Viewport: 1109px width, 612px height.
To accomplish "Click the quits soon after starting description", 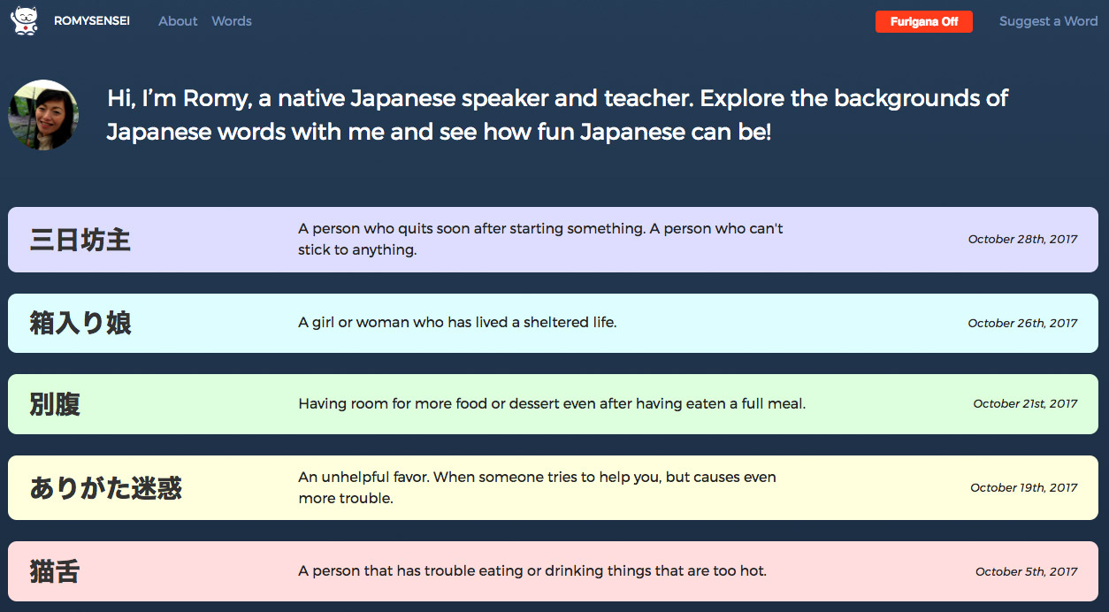I will tap(540, 239).
